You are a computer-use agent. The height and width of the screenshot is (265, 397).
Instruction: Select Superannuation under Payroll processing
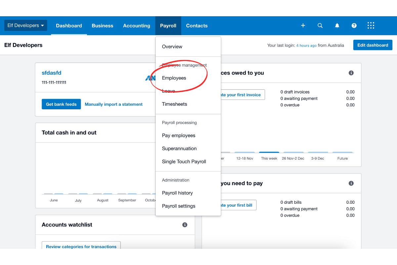[x=179, y=148]
